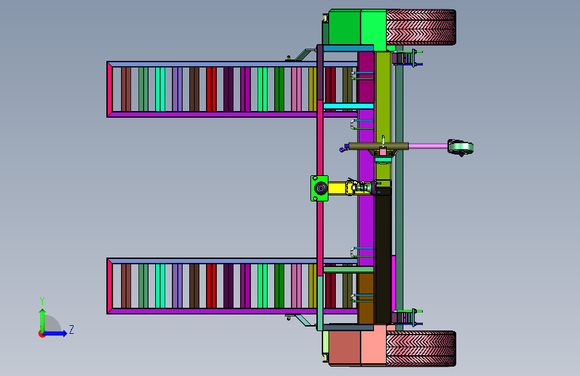This screenshot has height=376, width=580.
Task: Select the diagonal brace below the lower ramp
Action: (x=305, y=320)
